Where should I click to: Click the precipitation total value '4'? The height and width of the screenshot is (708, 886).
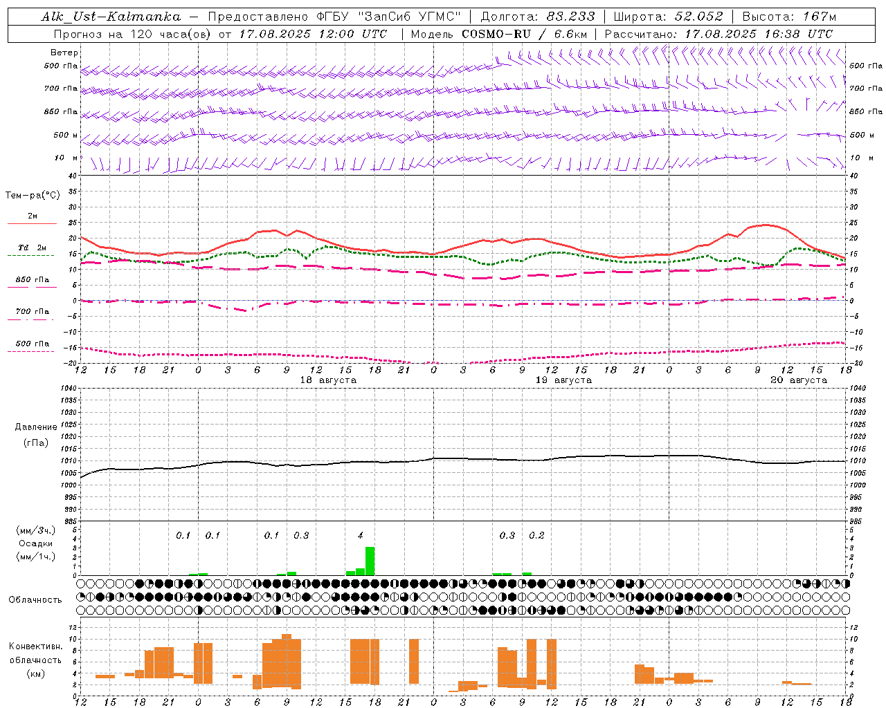coord(361,535)
